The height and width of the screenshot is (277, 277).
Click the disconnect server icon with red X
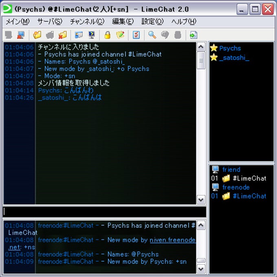coord(21,35)
